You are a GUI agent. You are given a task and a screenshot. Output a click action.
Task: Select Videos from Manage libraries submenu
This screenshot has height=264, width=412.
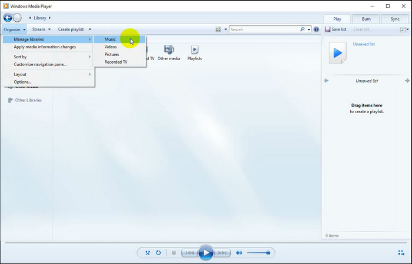pyautogui.click(x=111, y=47)
